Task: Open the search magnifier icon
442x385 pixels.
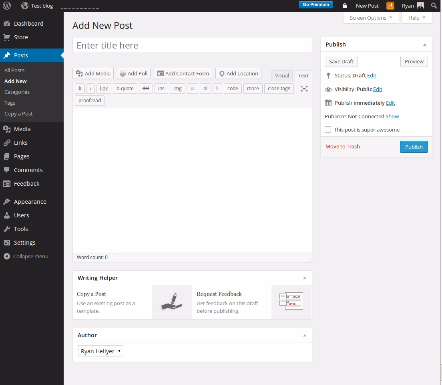Action: 434,6
